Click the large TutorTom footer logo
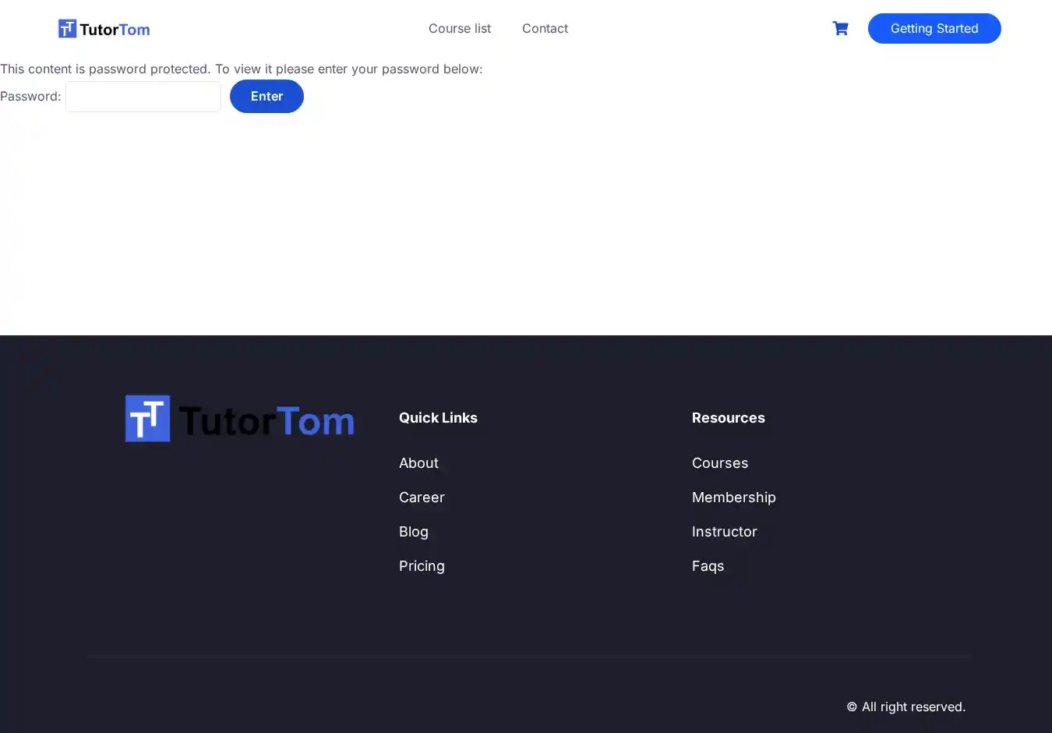 pyautogui.click(x=239, y=419)
